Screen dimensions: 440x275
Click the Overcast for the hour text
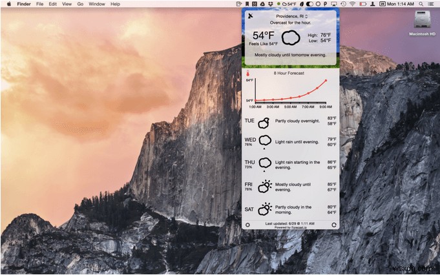pyautogui.click(x=290, y=23)
